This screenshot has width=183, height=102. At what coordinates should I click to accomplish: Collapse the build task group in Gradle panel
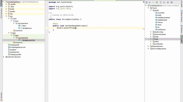click(x=151, y=10)
